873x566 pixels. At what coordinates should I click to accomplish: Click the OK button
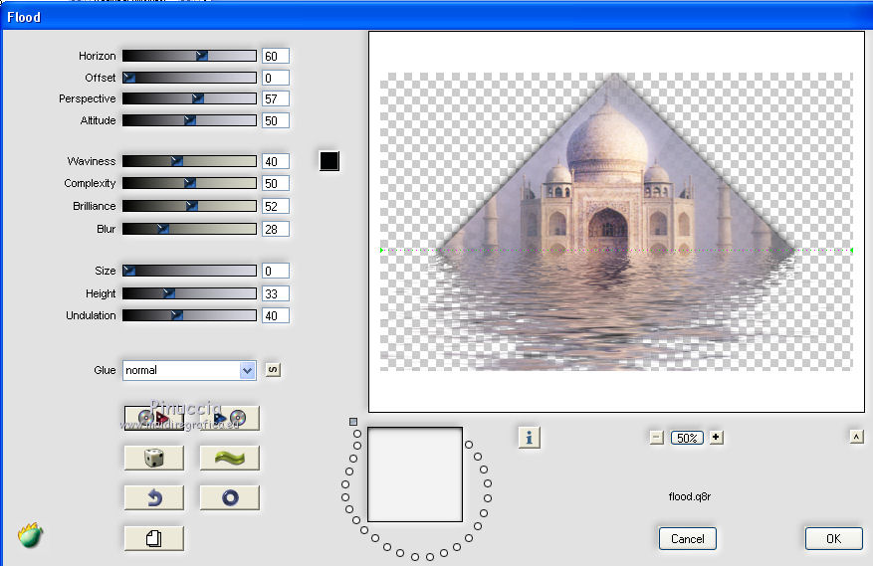[x=833, y=538]
